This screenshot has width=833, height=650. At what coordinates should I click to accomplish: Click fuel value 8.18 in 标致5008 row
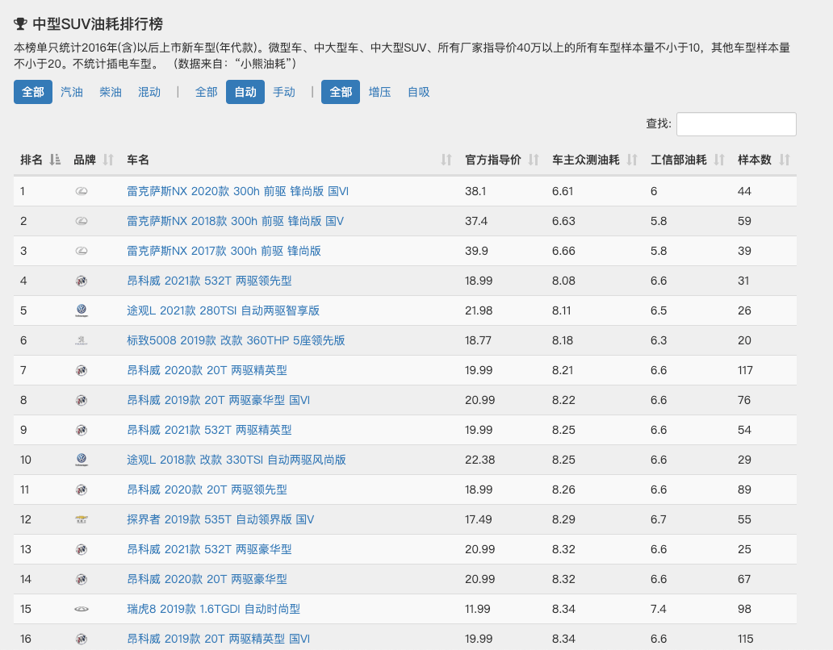pyautogui.click(x=563, y=340)
